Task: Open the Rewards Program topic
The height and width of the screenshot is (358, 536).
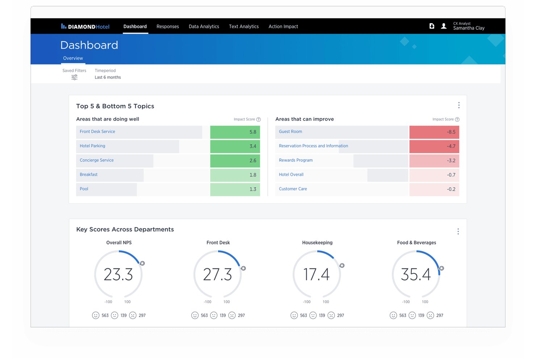Action: (296, 160)
